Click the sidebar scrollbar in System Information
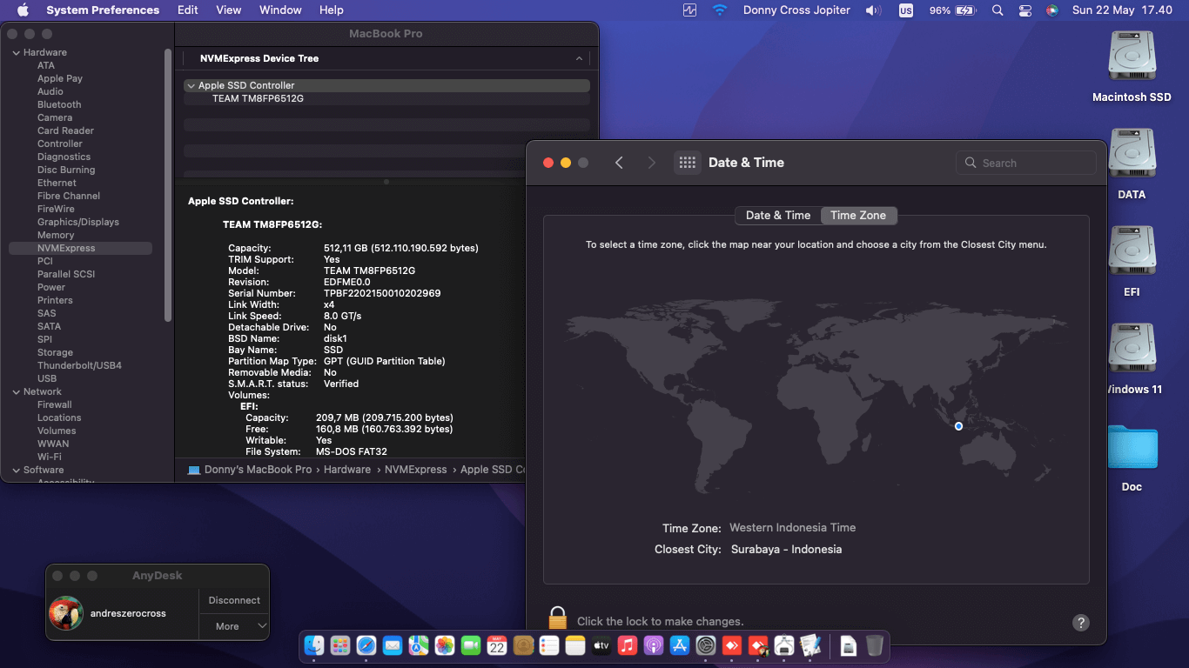 [x=168, y=184]
